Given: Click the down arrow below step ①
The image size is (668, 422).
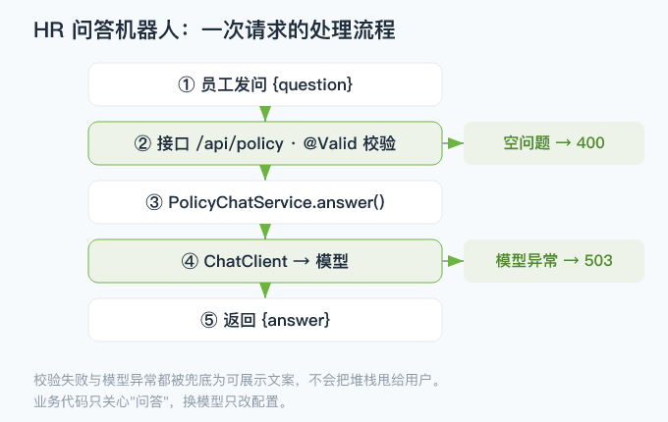Looking at the screenshot, I should coord(265,114).
